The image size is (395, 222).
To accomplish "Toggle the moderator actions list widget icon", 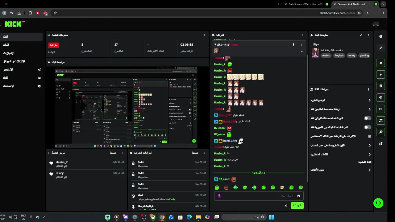I will click(x=381, y=86).
